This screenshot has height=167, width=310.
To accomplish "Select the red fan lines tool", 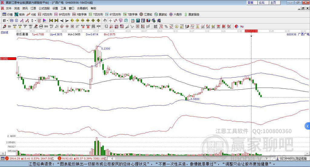I will point(111,26).
